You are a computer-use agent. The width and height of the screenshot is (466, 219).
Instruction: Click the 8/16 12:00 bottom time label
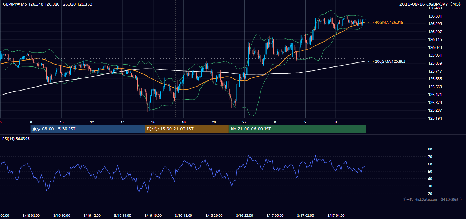[92, 216]
